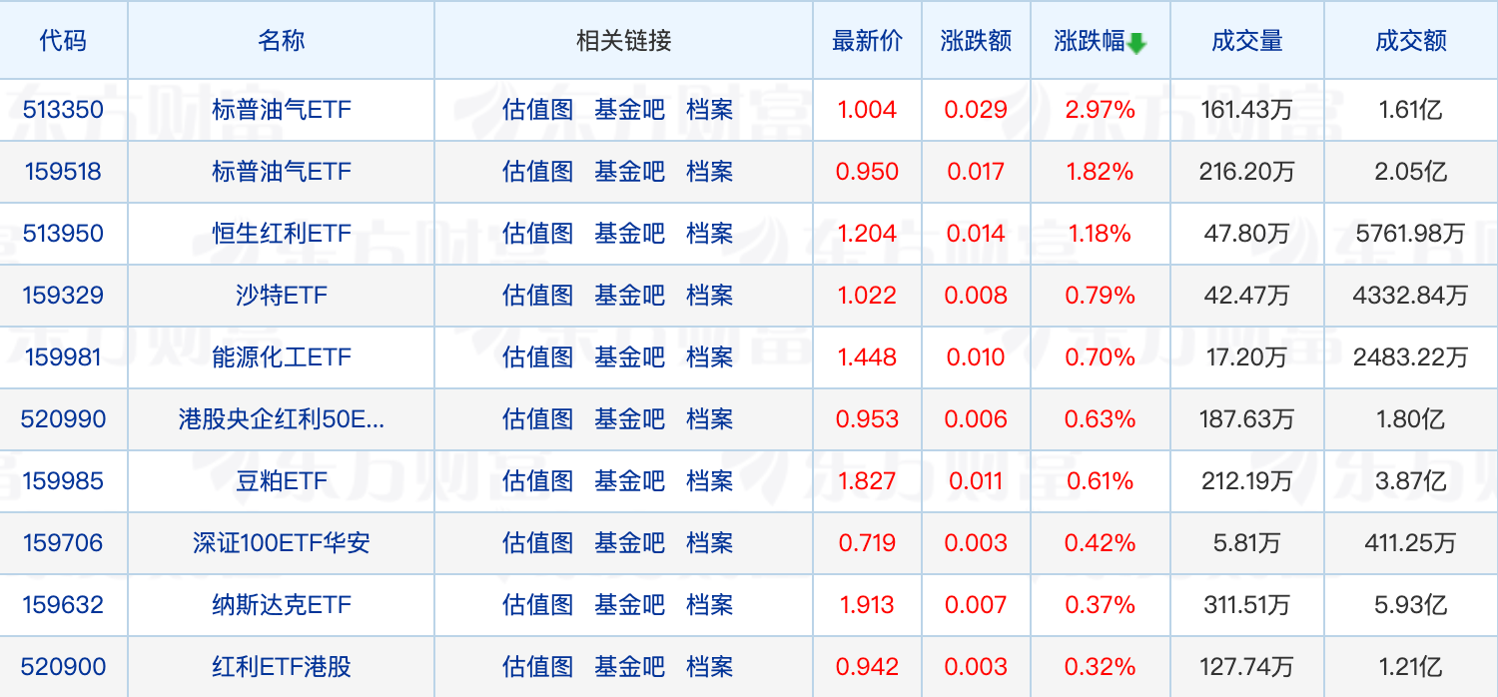Image resolution: width=1498 pixels, height=697 pixels.
Task: Open 估值图 for row 520990
Action: point(538,419)
